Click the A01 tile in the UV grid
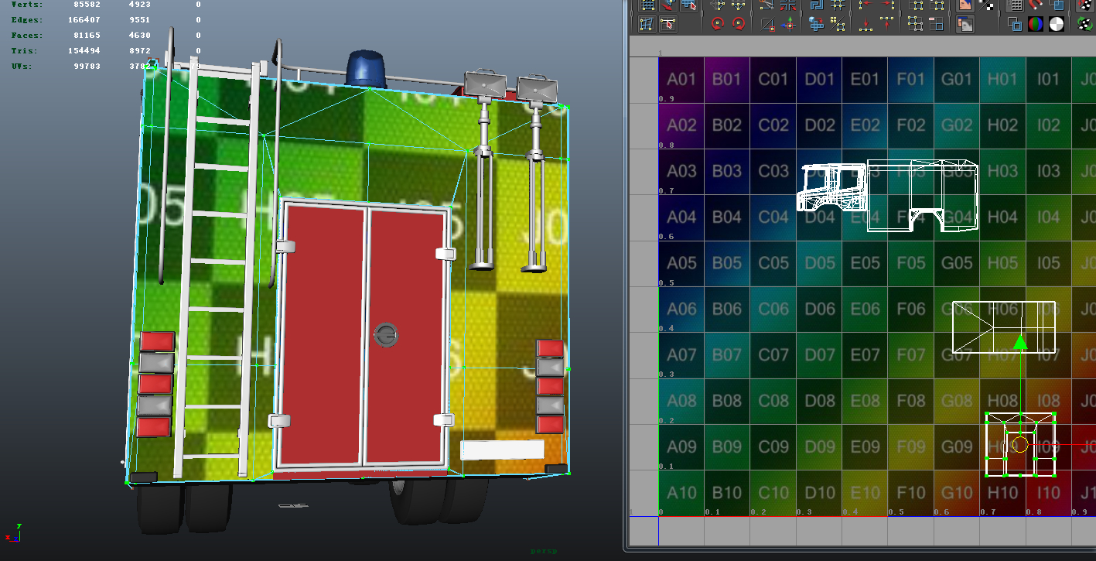The image size is (1096, 561). click(681, 80)
